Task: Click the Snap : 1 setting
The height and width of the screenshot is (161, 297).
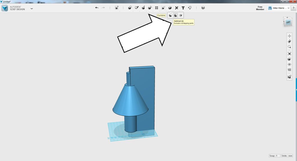Action: point(274,156)
